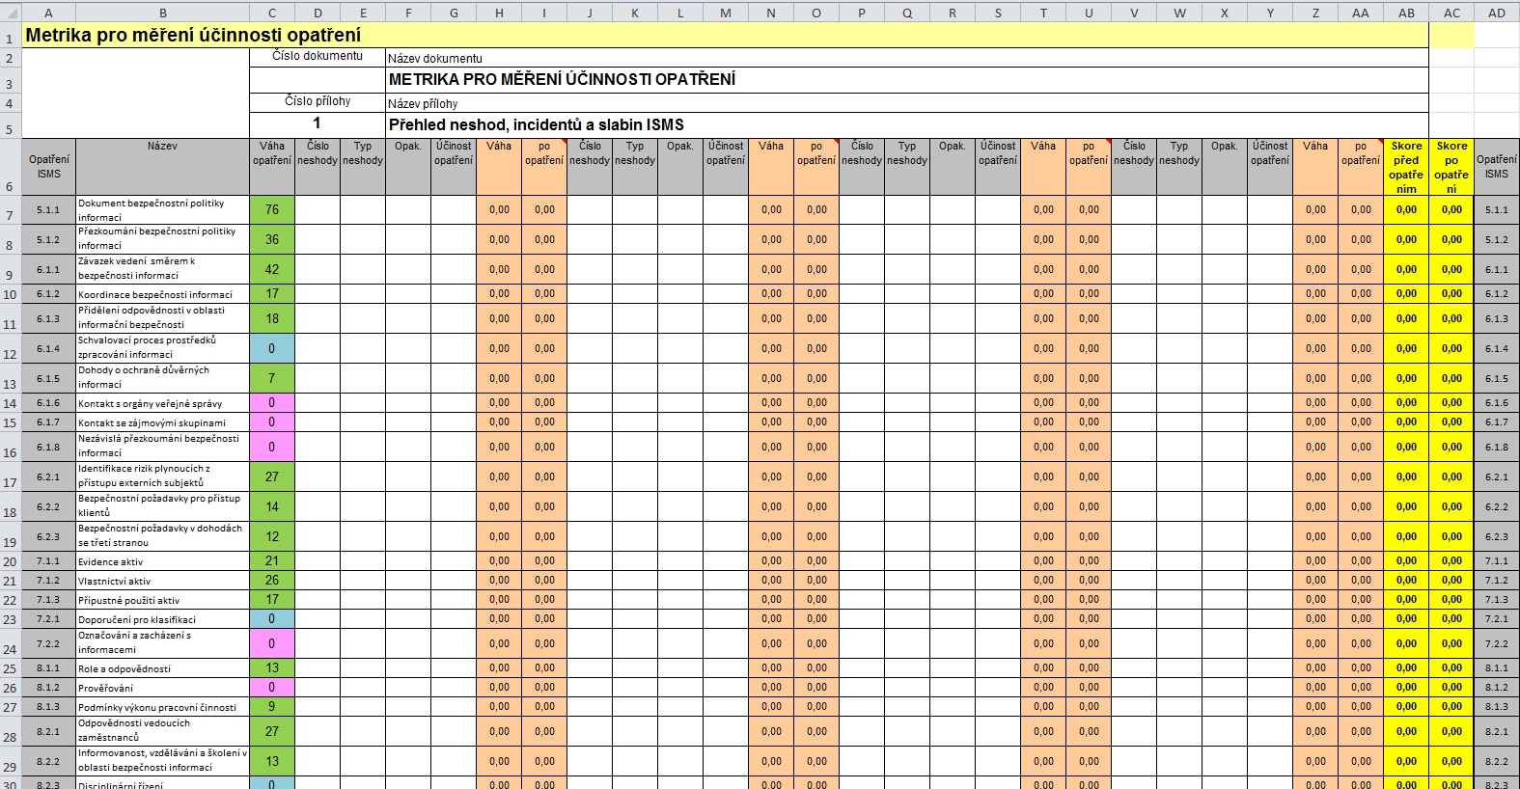Click blue weight cell 0 for 6.1.4
Image resolution: width=1520 pixels, height=789 pixels.
click(272, 349)
